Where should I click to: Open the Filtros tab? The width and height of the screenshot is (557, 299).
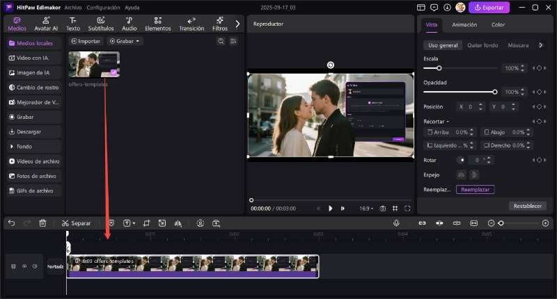click(x=220, y=24)
